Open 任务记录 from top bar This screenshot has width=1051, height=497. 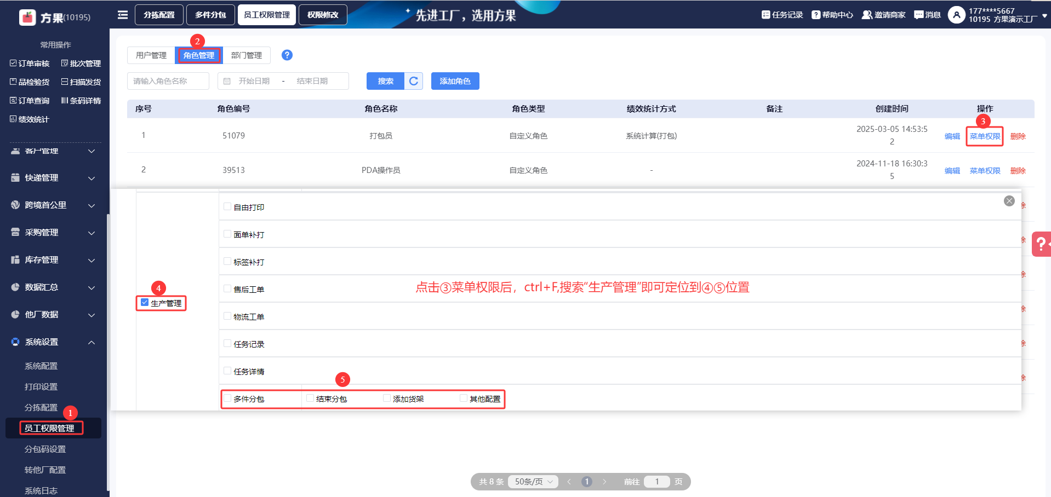point(782,15)
